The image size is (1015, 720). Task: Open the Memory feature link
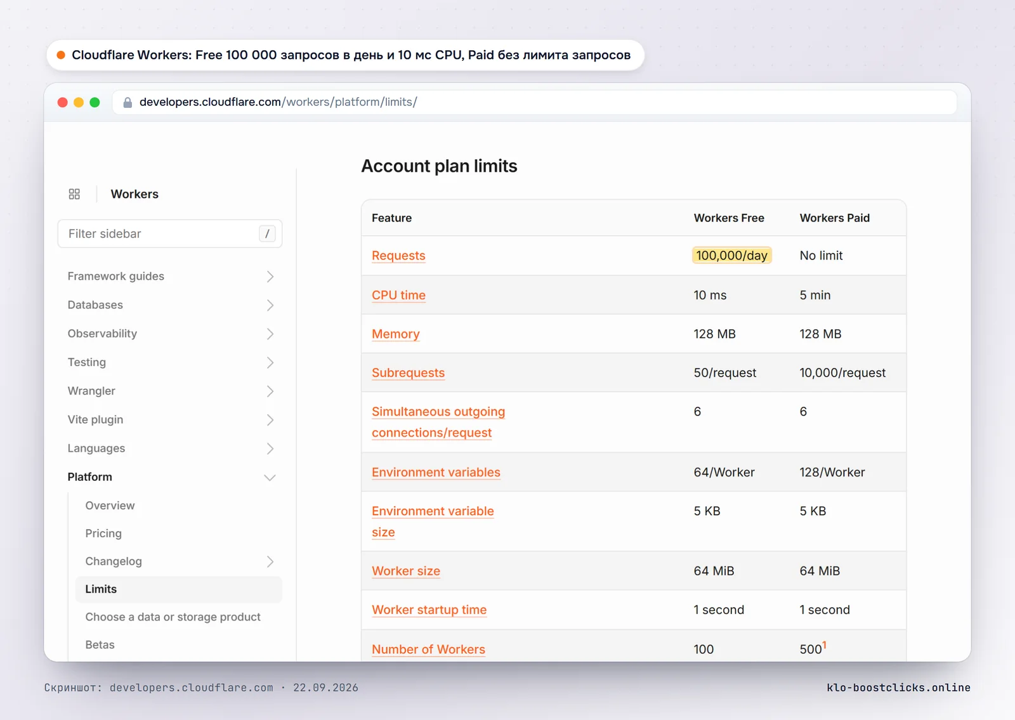396,334
